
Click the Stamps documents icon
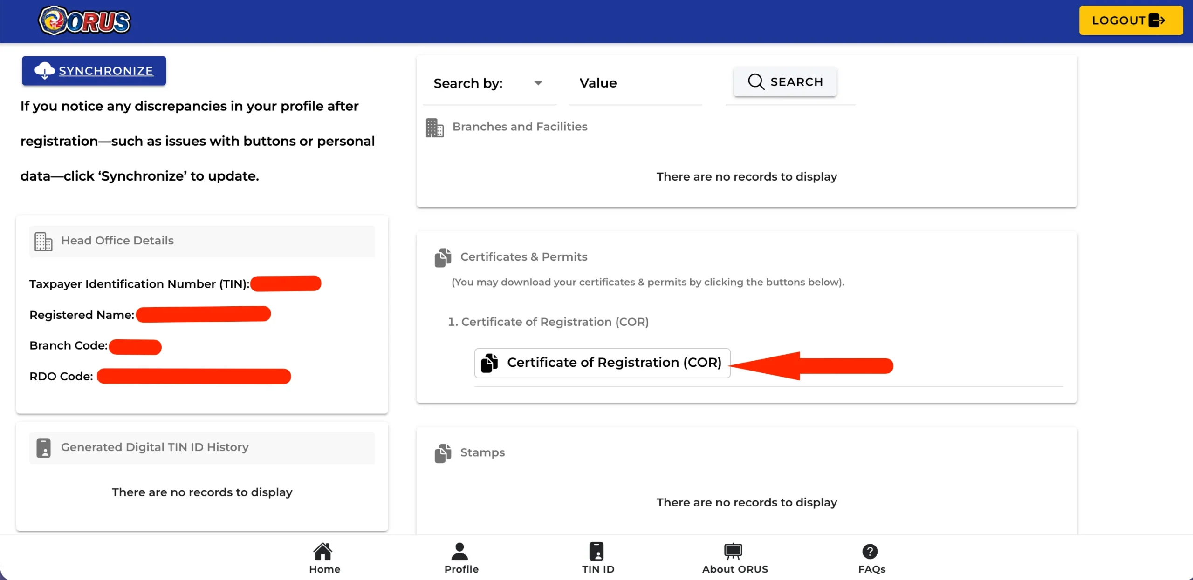click(x=443, y=453)
